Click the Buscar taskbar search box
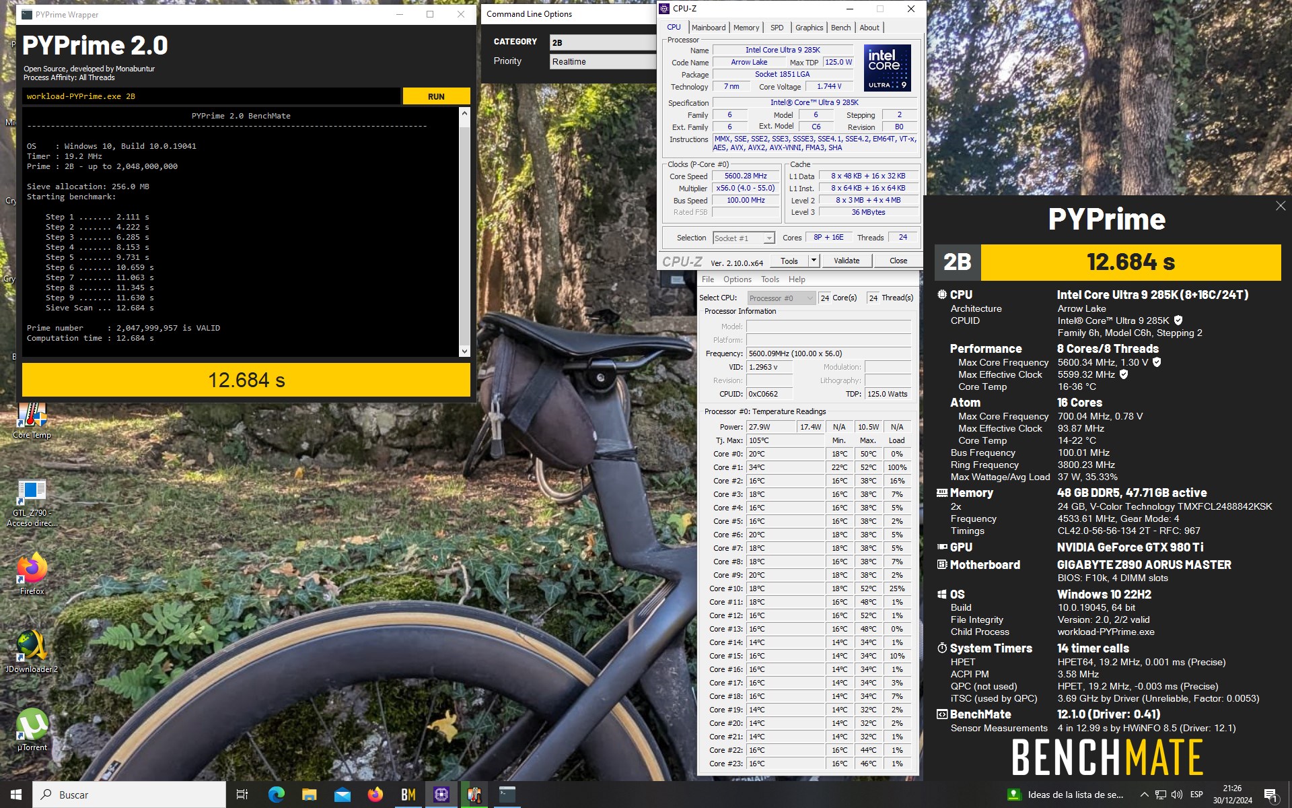This screenshot has width=1292, height=808. point(129,795)
